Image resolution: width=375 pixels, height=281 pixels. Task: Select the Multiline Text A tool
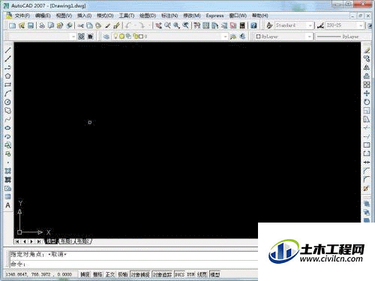pyautogui.click(x=7, y=205)
